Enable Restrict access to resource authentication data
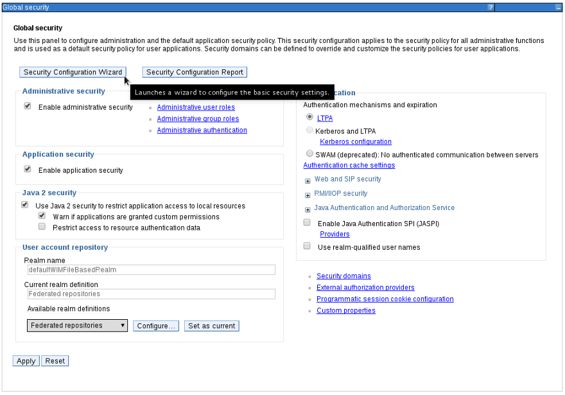Screen dimensions: 565x395 tap(42, 226)
